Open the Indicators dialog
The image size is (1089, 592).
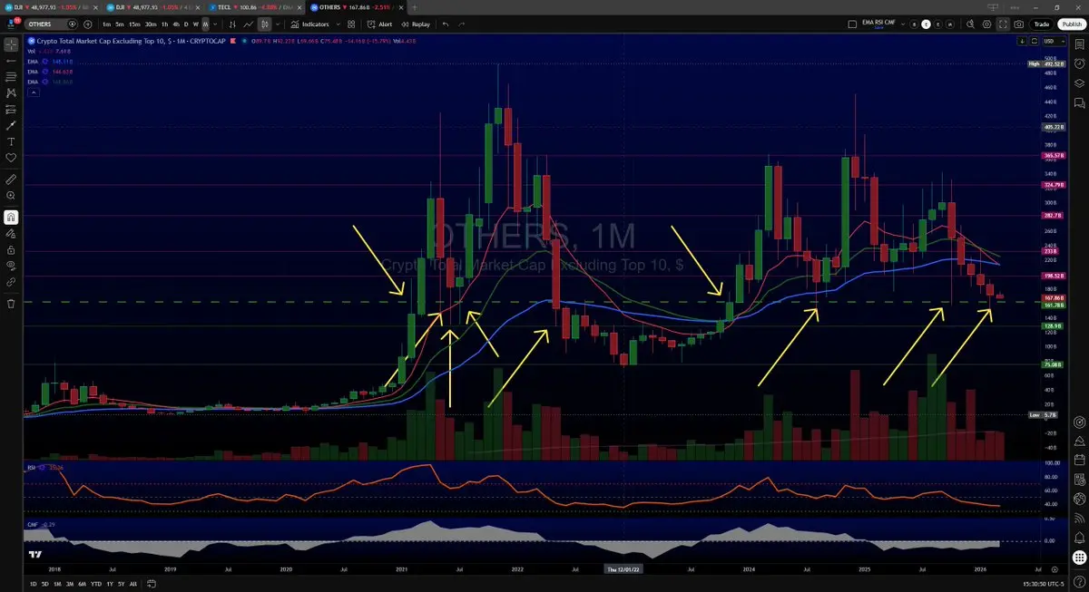point(310,24)
